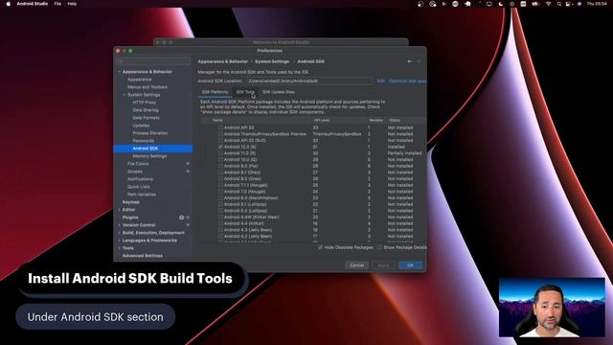Expand the Version Control section
The width and height of the screenshot is (613, 345).
[119, 225]
